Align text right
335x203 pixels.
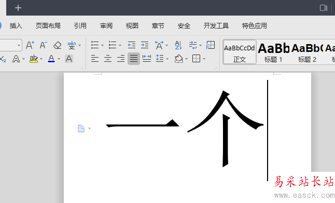tap(121, 59)
